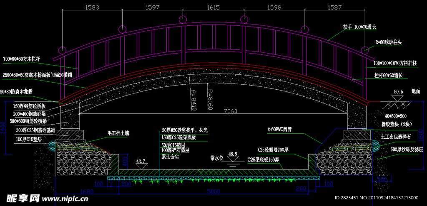Click '20厚M20砂浆找平、抹光' annotation
This screenshot has height=206, width=427.
click(x=185, y=130)
